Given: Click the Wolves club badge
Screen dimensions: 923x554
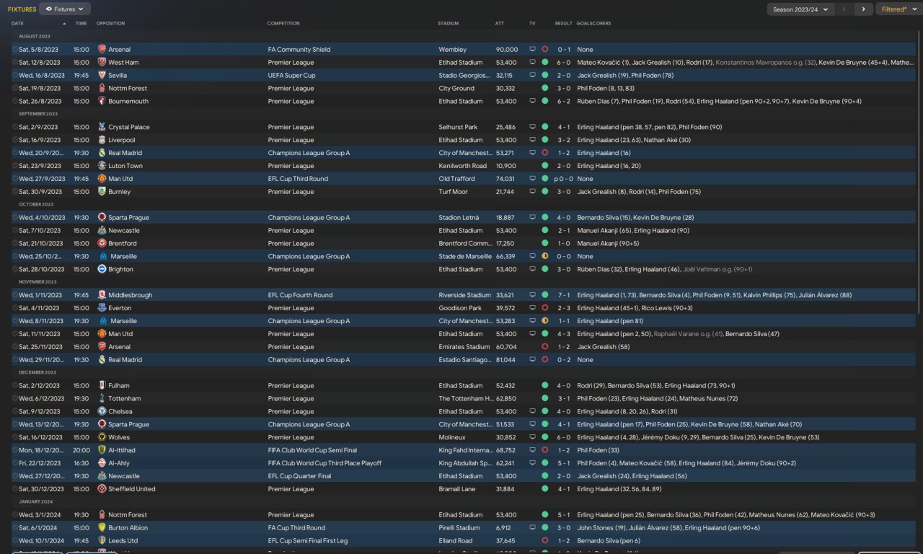Looking at the screenshot, I should 102,437.
